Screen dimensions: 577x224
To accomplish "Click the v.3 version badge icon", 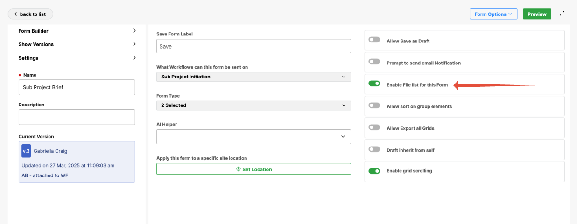I will (x=26, y=151).
